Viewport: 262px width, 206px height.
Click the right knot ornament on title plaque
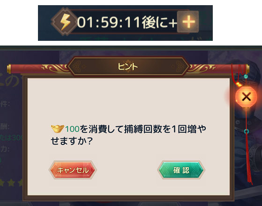click(x=180, y=67)
